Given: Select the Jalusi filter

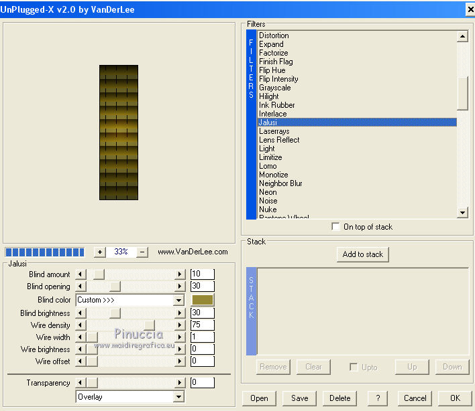Looking at the screenshot, I should [357, 122].
